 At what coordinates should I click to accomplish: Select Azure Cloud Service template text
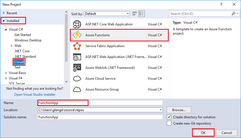100,79
